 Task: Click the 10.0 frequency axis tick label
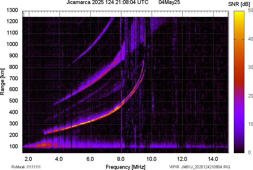coord(151,159)
